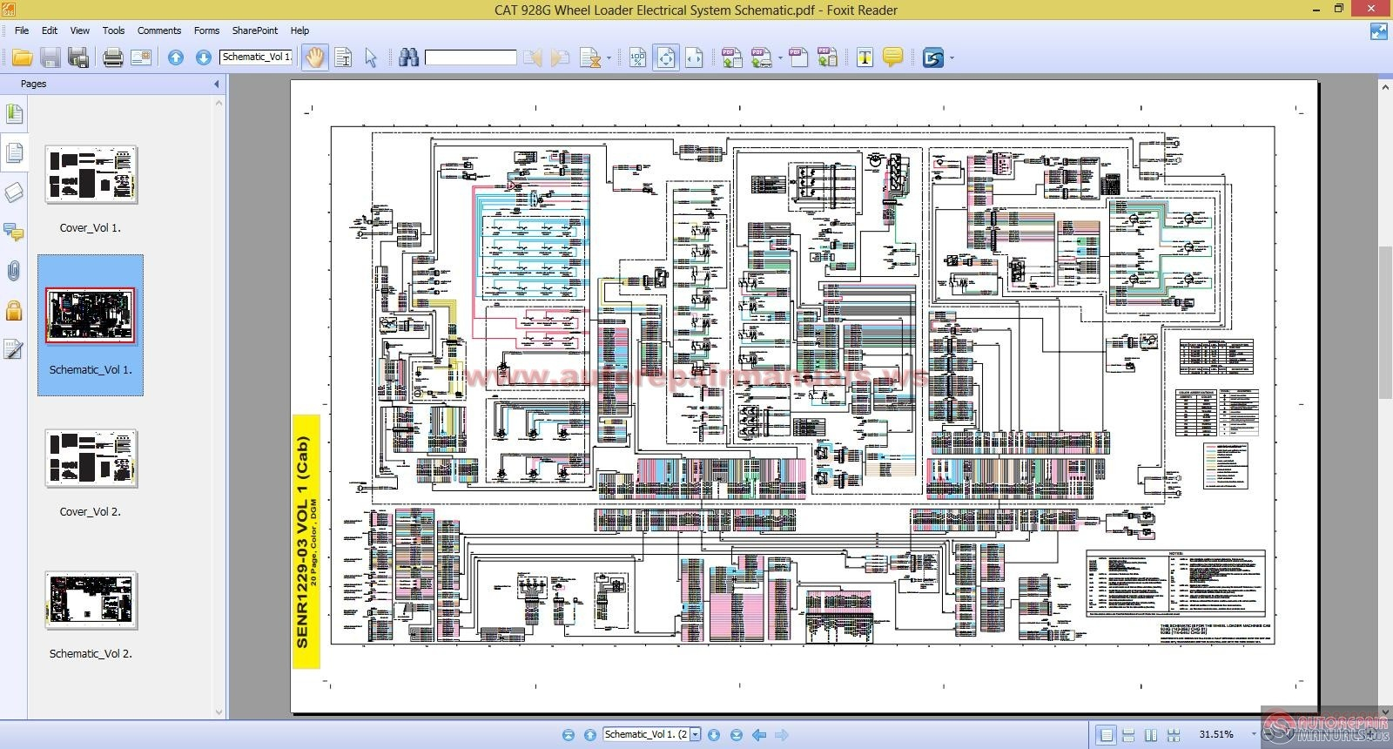Enable Continuous Facing view mode

tap(1174, 735)
